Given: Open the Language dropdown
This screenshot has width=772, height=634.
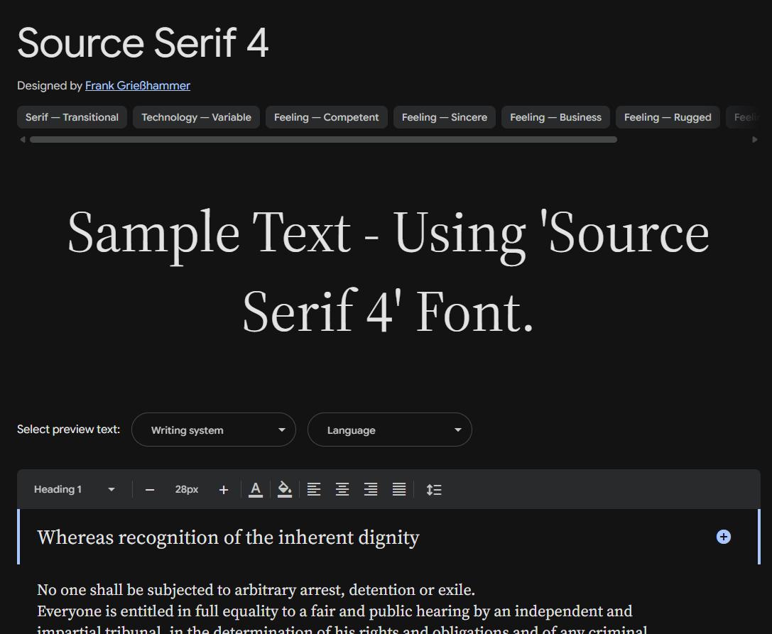Looking at the screenshot, I should click(390, 430).
